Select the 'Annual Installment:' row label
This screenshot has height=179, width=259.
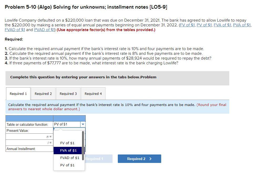pos(29,149)
